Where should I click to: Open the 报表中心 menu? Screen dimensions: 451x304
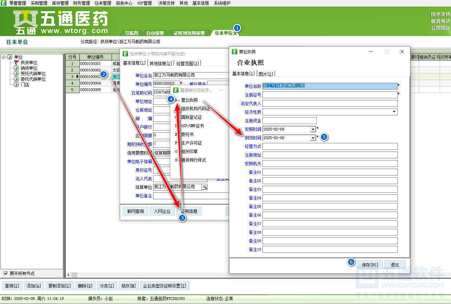pyautogui.click(x=124, y=3)
